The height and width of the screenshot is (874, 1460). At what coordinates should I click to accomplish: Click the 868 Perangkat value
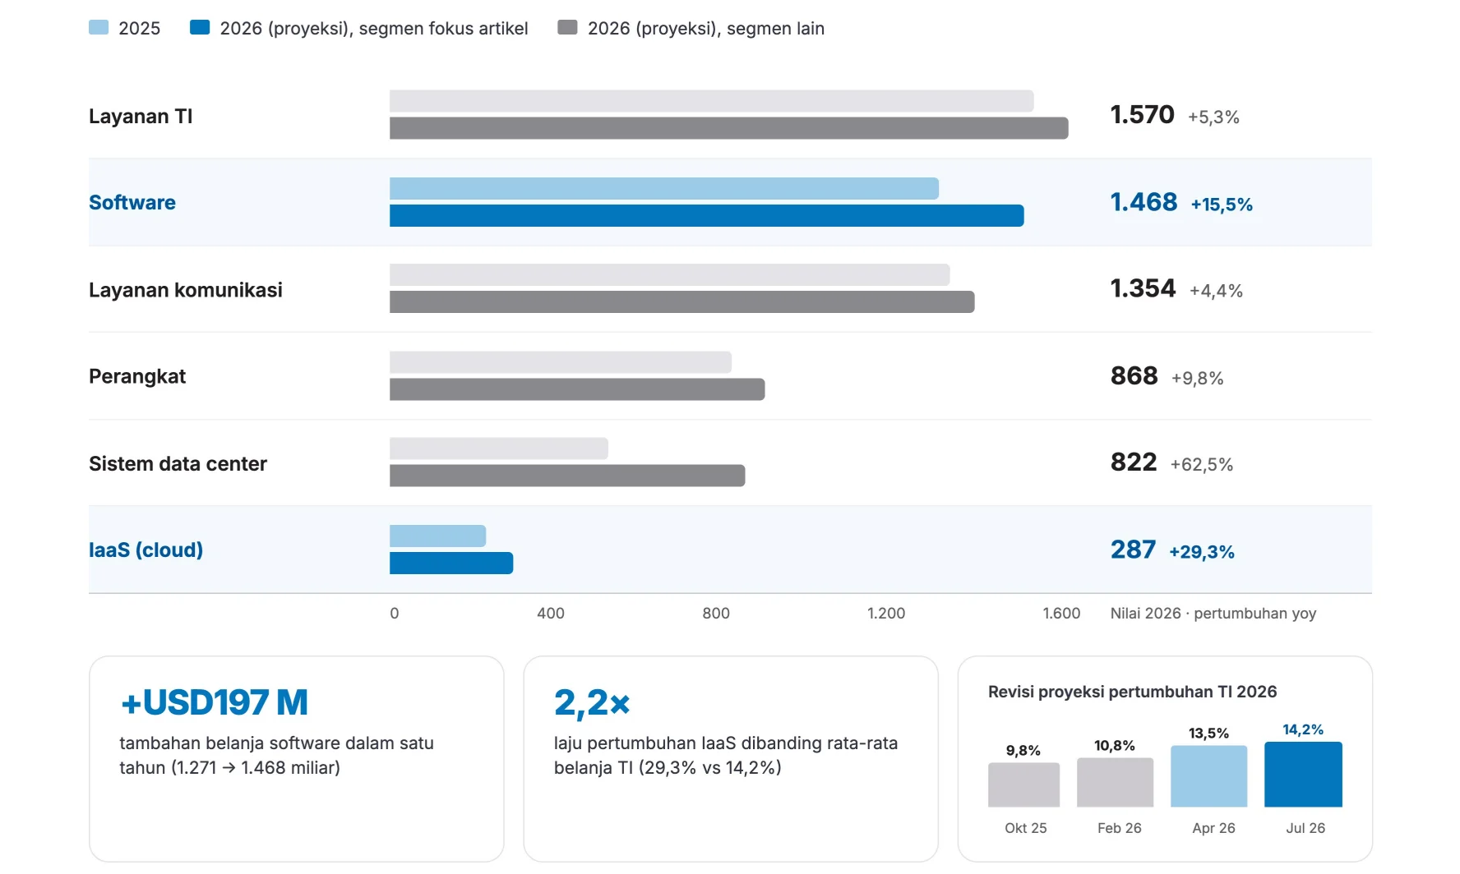click(x=1134, y=375)
